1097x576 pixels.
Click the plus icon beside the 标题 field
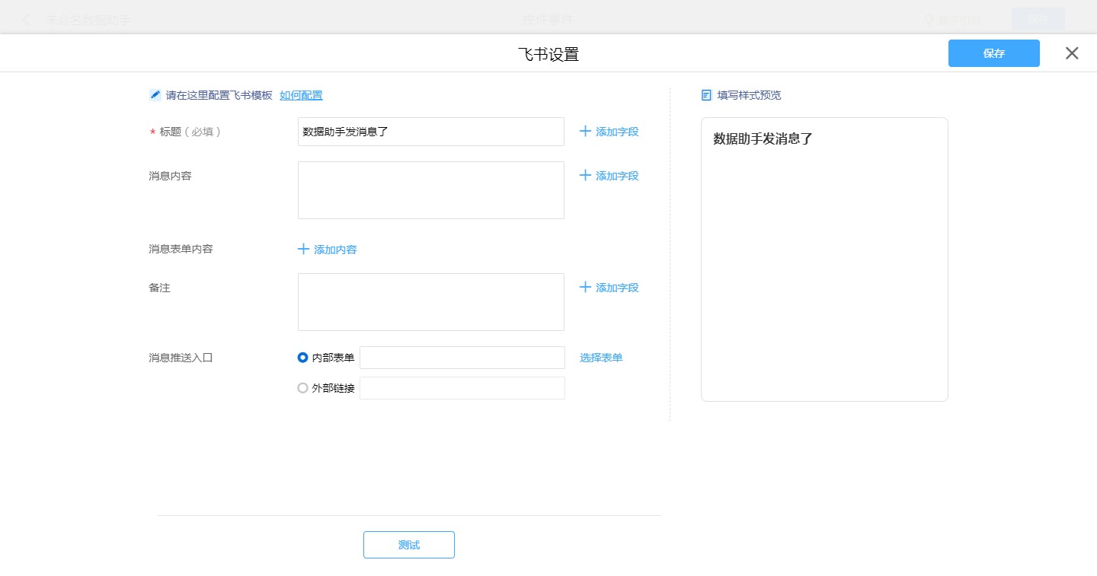pyautogui.click(x=585, y=132)
